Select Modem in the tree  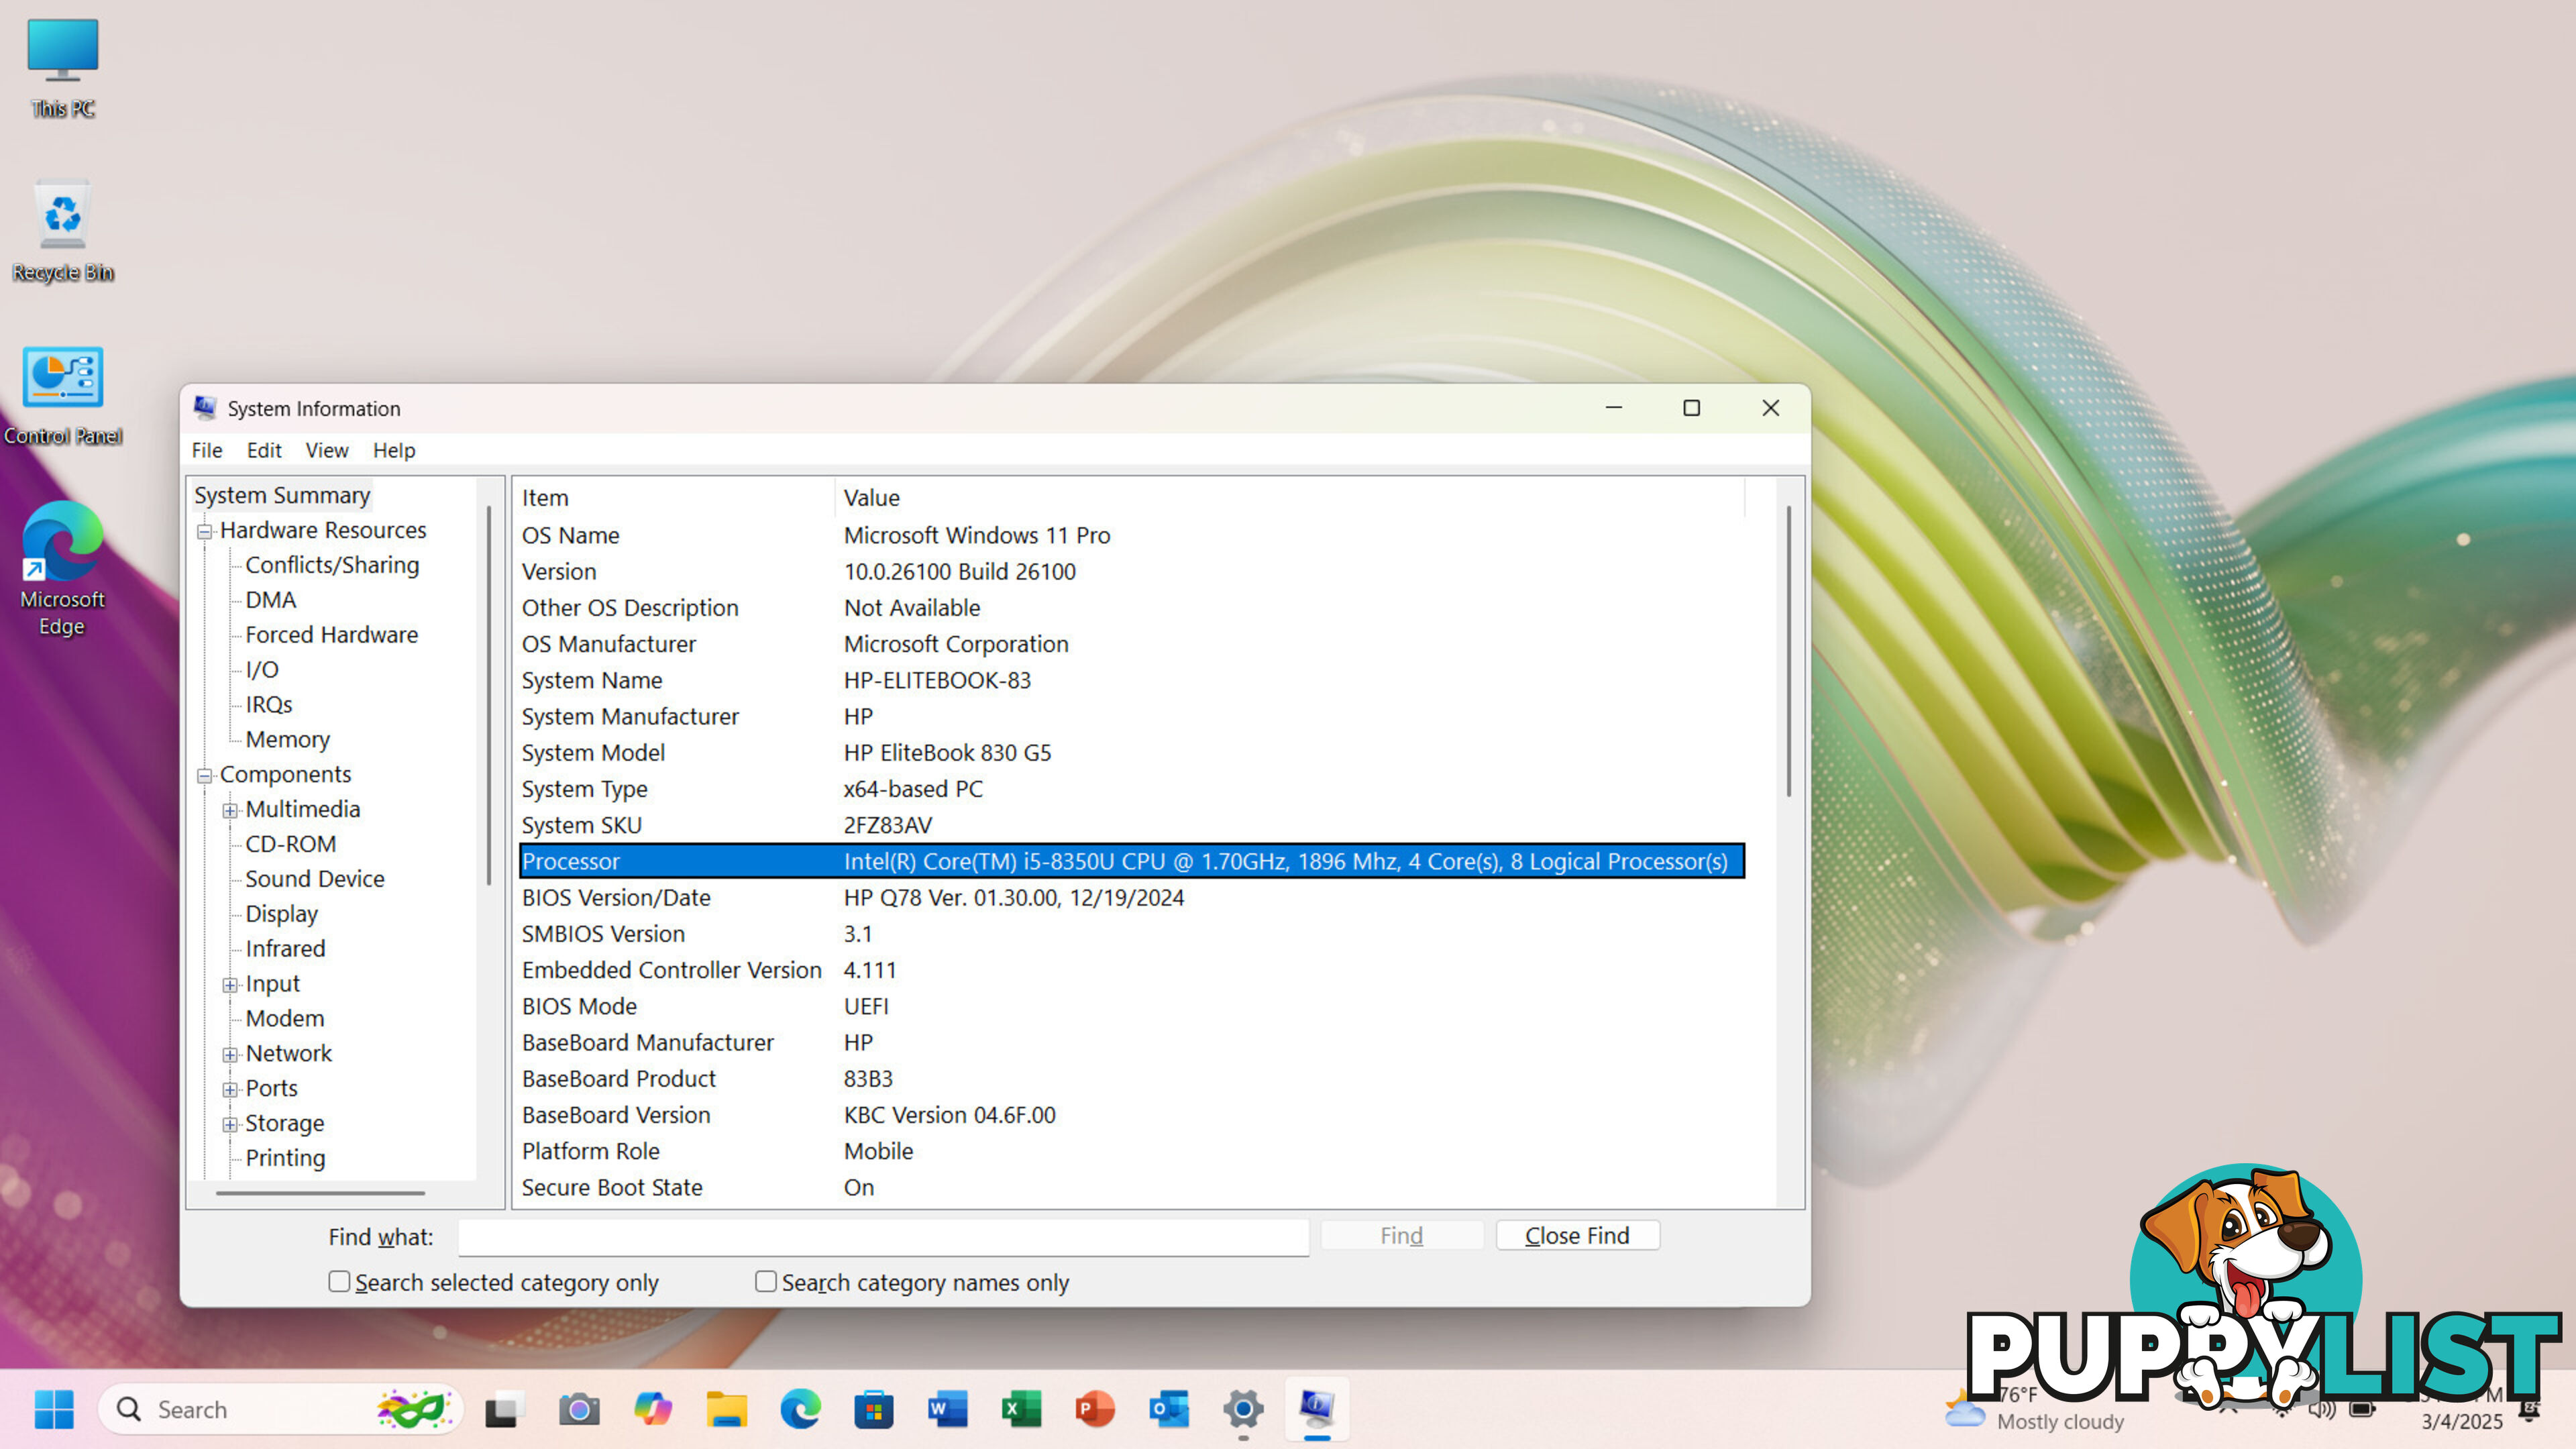pyautogui.click(x=285, y=1019)
